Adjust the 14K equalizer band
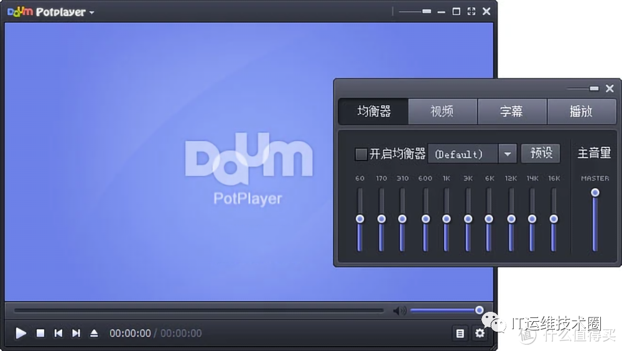622x351 pixels. tap(532, 219)
